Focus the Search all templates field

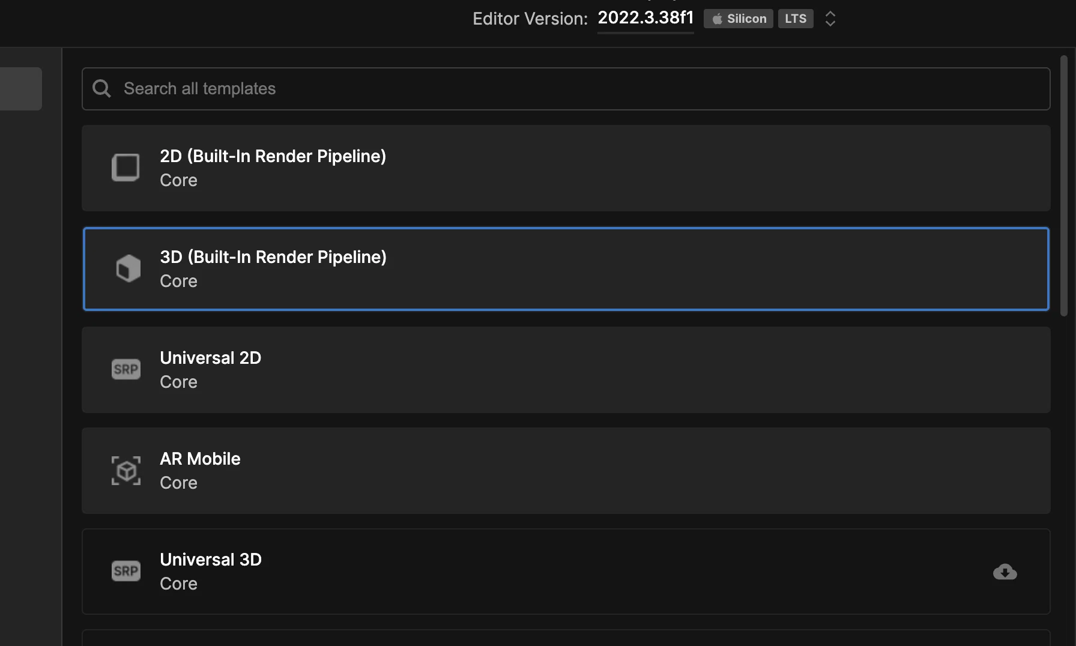click(x=566, y=89)
